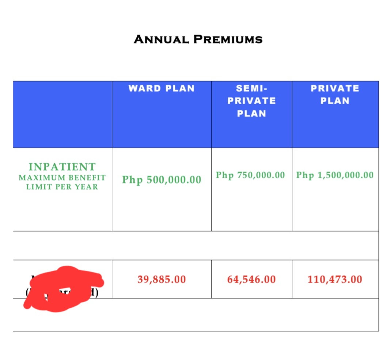The height and width of the screenshot is (361, 390).
Task: Click the green INPATIENT row label
Action: [x=62, y=167]
